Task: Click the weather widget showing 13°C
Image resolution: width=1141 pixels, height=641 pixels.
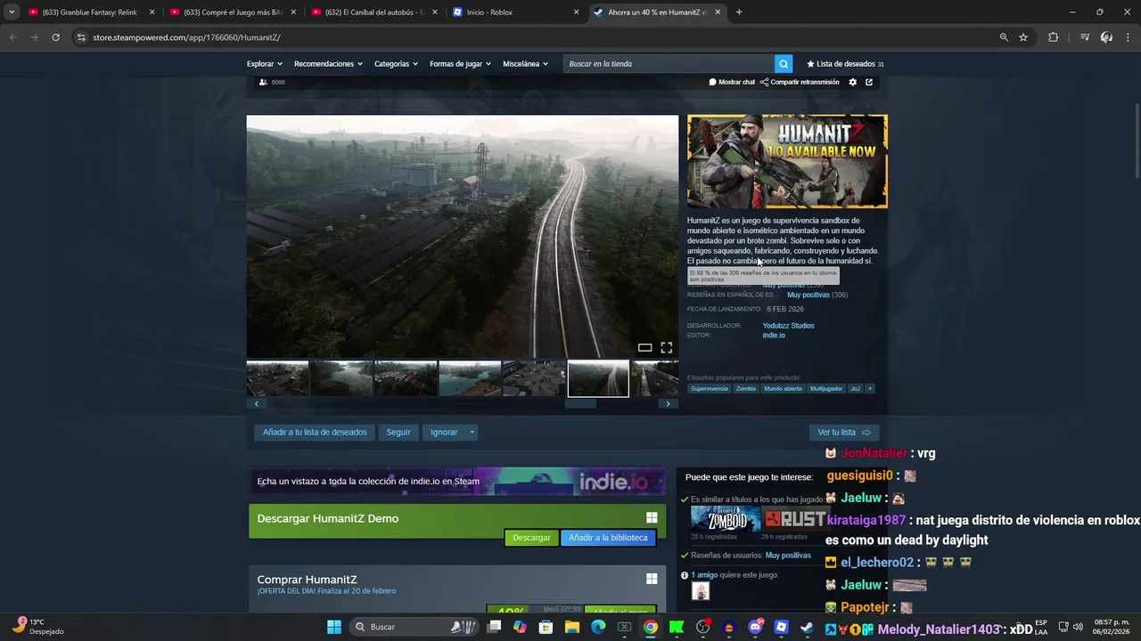Action: coord(36,627)
